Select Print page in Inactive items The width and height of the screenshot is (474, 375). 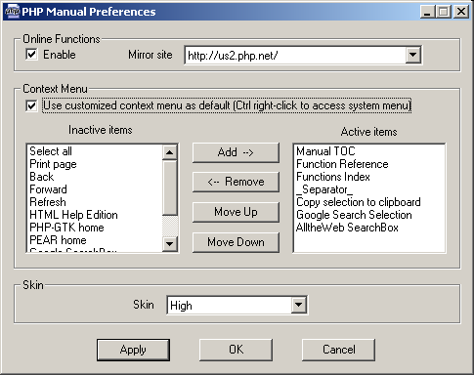click(x=53, y=164)
